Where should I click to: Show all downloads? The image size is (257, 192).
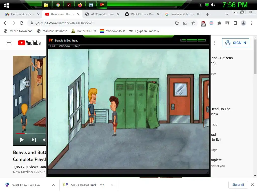point(238,185)
